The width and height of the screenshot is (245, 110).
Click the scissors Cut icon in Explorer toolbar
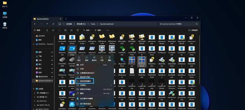tap(47, 30)
